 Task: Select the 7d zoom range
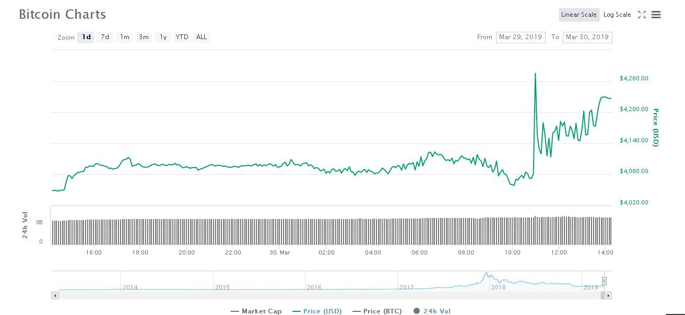105,37
